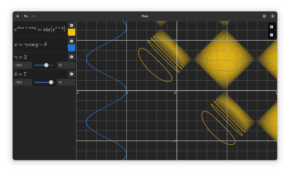Screen dimensions: 290x174
Task: Remove the δ = 7 variable row
Action: tap(72, 74)
